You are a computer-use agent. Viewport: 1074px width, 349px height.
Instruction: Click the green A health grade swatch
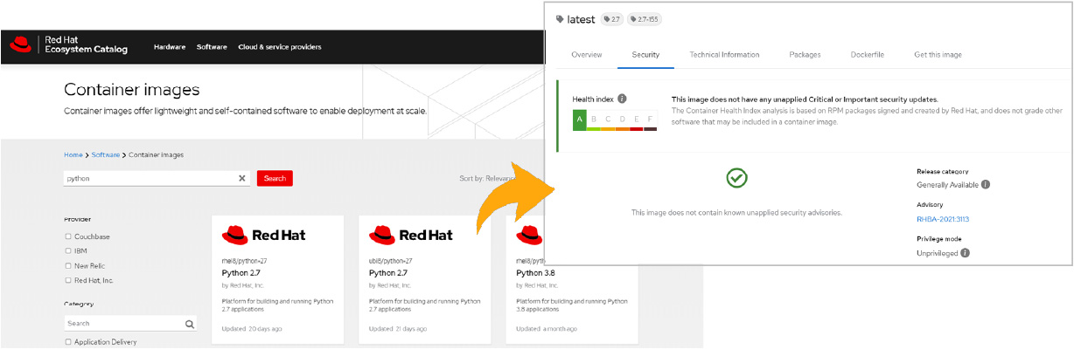[579, 120]
